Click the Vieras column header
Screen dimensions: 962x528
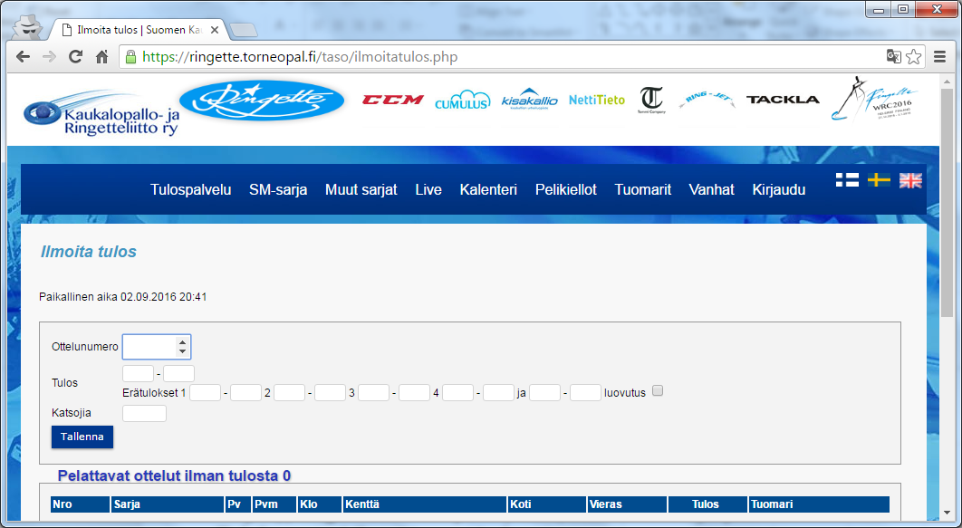coord(627,504)
